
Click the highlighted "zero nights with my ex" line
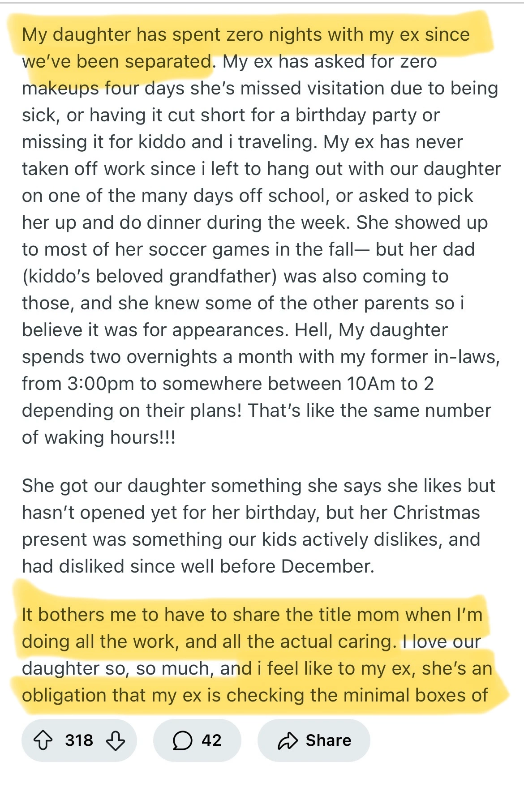point(245,34)
